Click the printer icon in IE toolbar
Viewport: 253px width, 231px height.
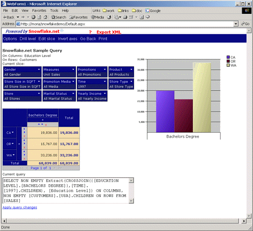(x=125, y=17)
